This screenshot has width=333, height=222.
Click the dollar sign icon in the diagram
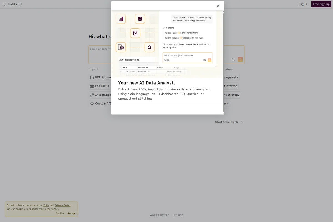coord(149,47)
